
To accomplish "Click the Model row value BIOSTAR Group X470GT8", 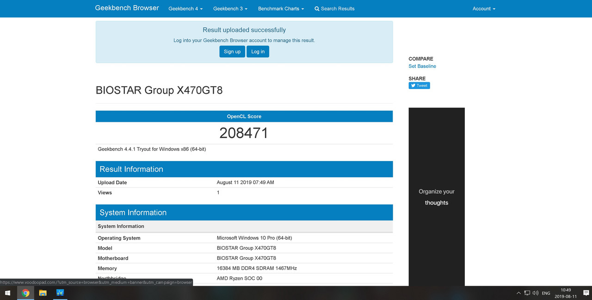I will 247,248.
